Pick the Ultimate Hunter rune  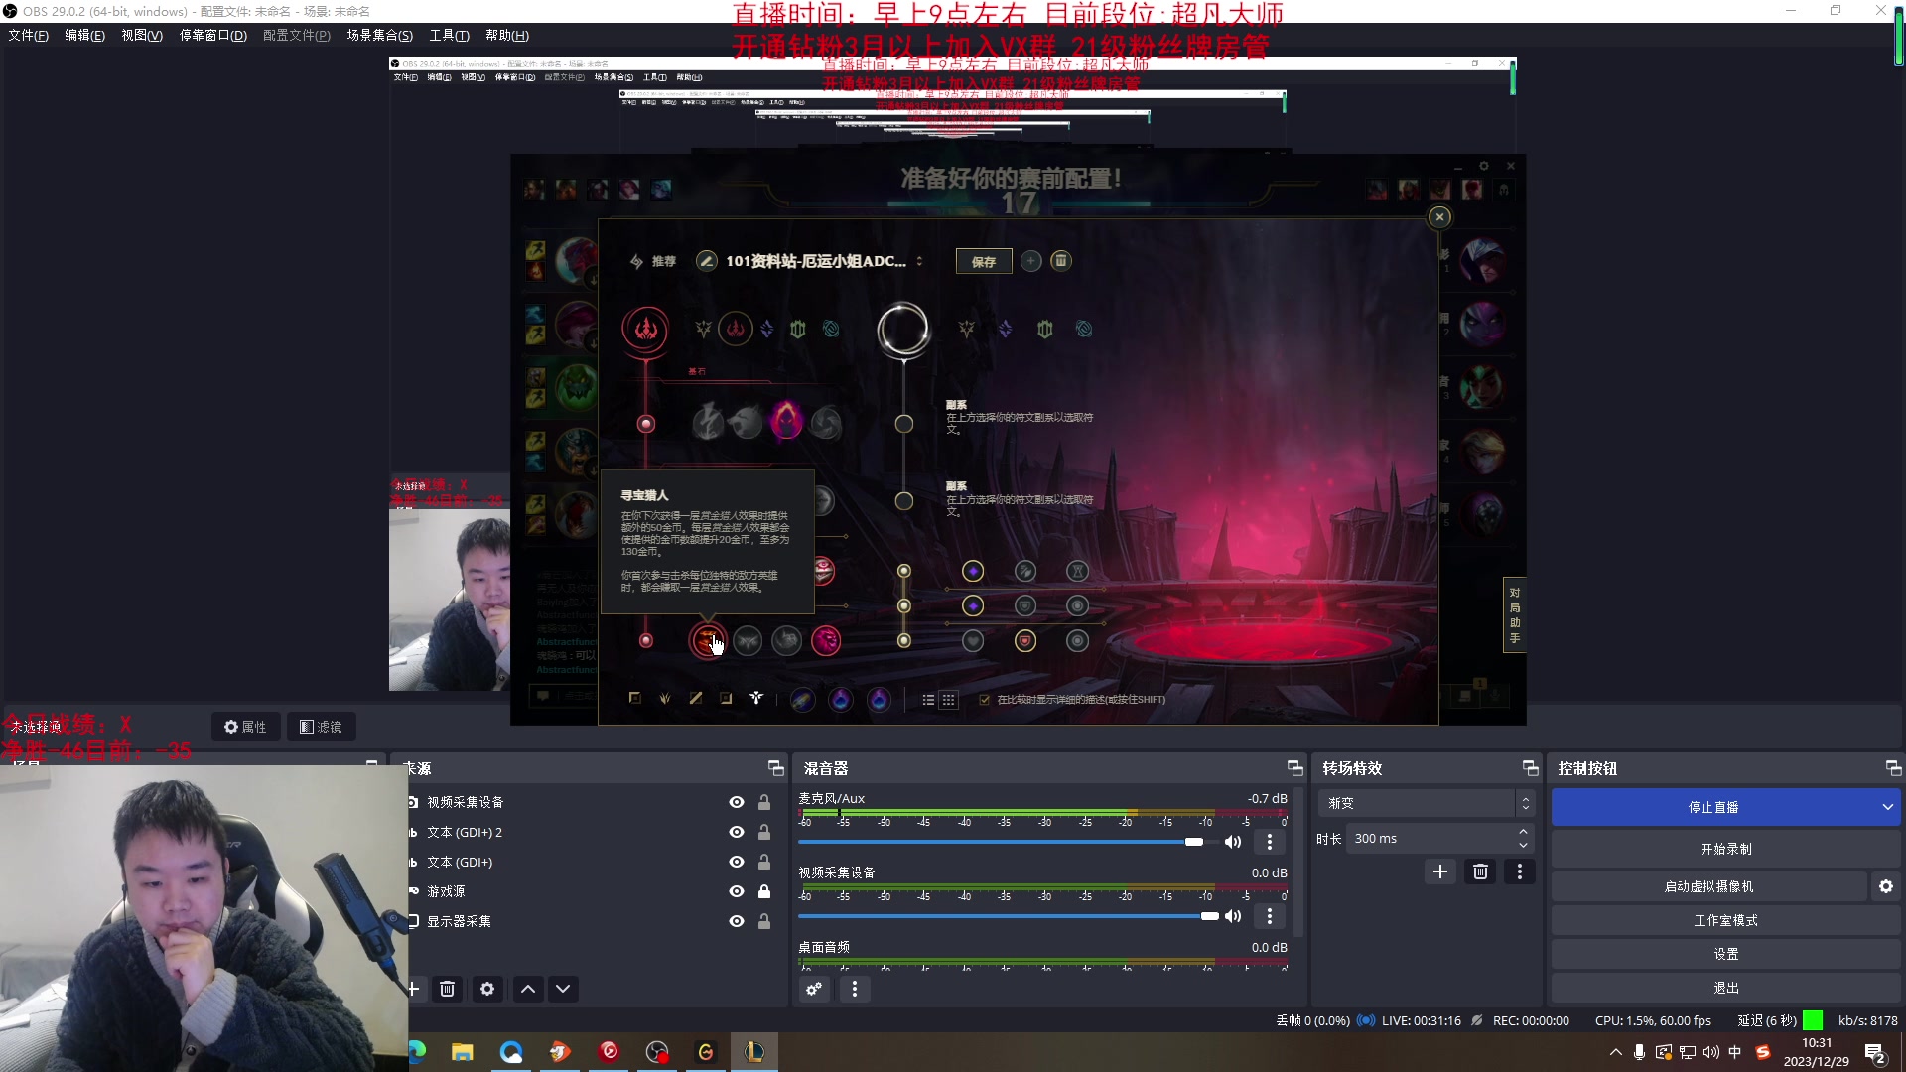point(826,641)
